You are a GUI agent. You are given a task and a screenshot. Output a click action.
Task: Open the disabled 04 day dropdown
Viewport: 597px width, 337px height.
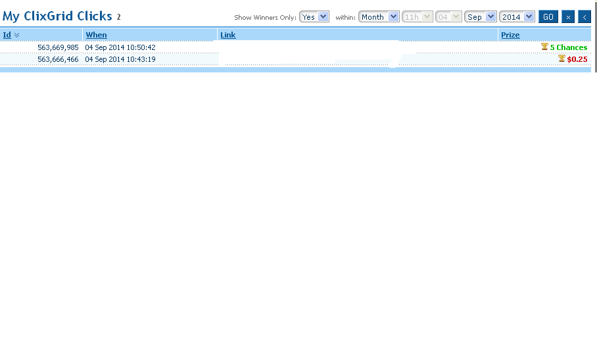click(x=448, y=16)
